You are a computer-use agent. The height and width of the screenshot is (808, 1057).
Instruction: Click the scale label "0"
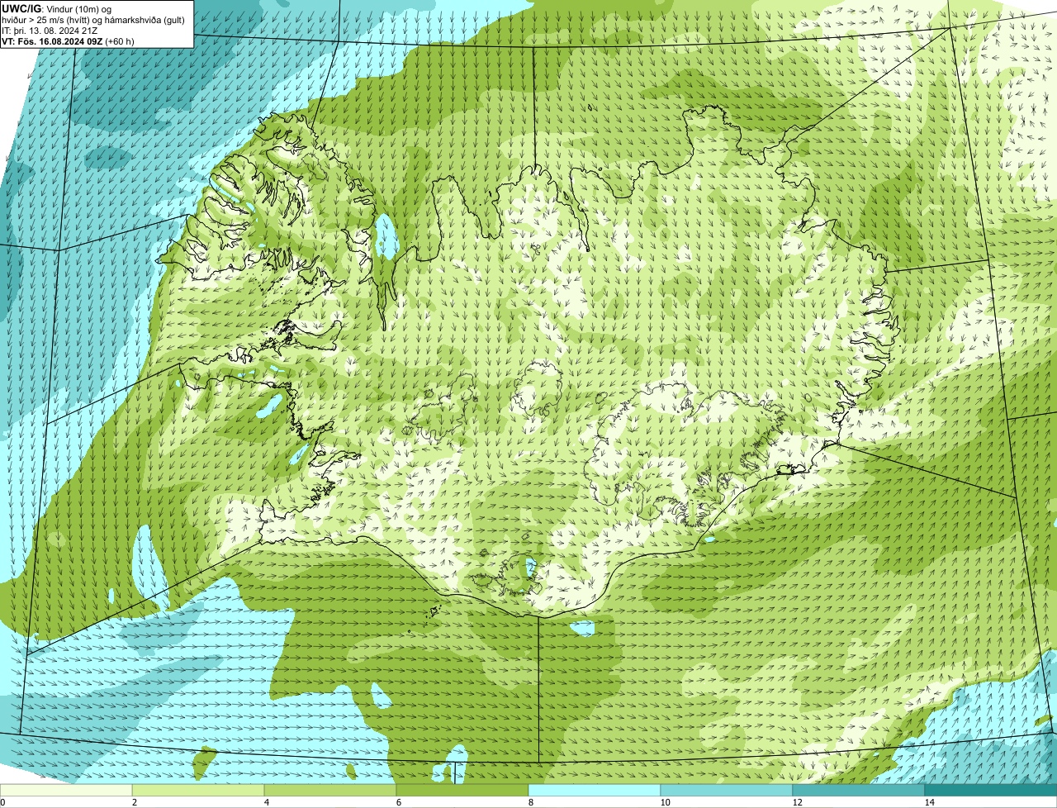tap(2, 802)
